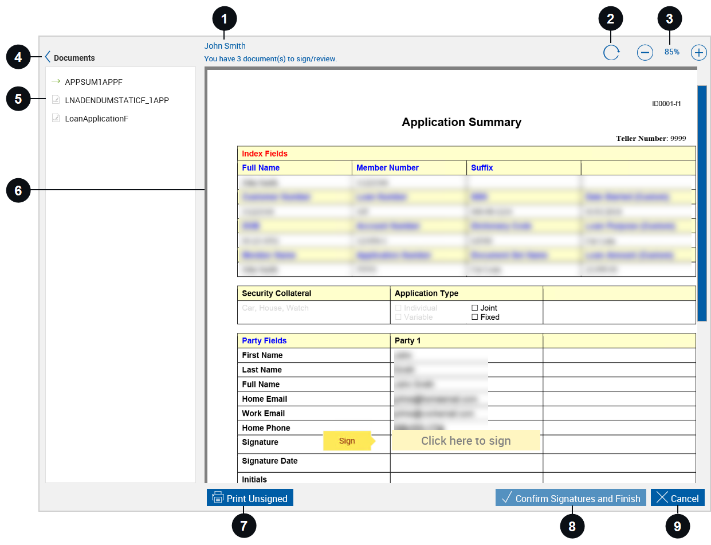711x545 pixels.
Task: Click the blue vertical scrollbar thumb
Action: pos(702,203)
